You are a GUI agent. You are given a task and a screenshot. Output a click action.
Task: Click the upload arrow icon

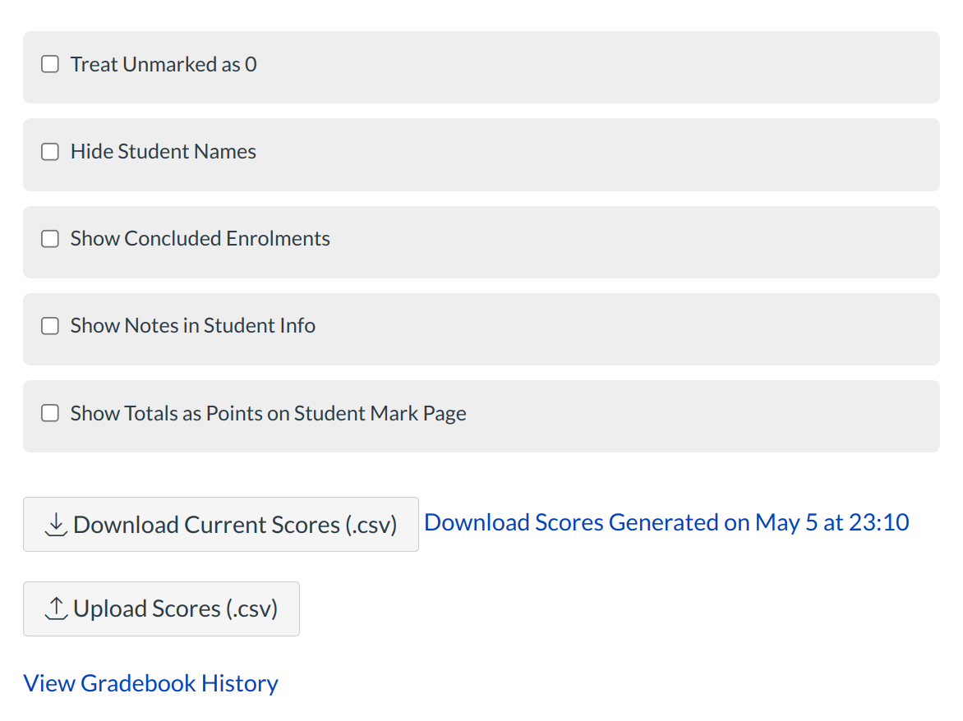[55, 608]
